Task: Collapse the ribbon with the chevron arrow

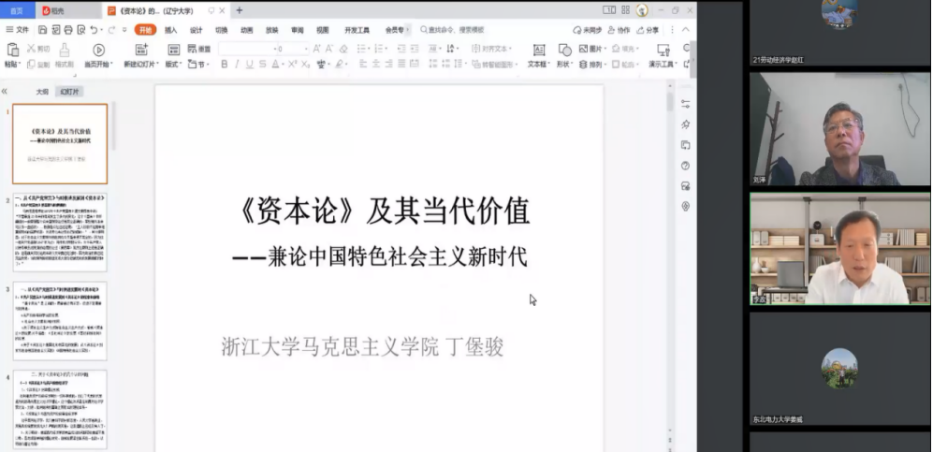Action: pyautogui.click(x=685, y=30)
